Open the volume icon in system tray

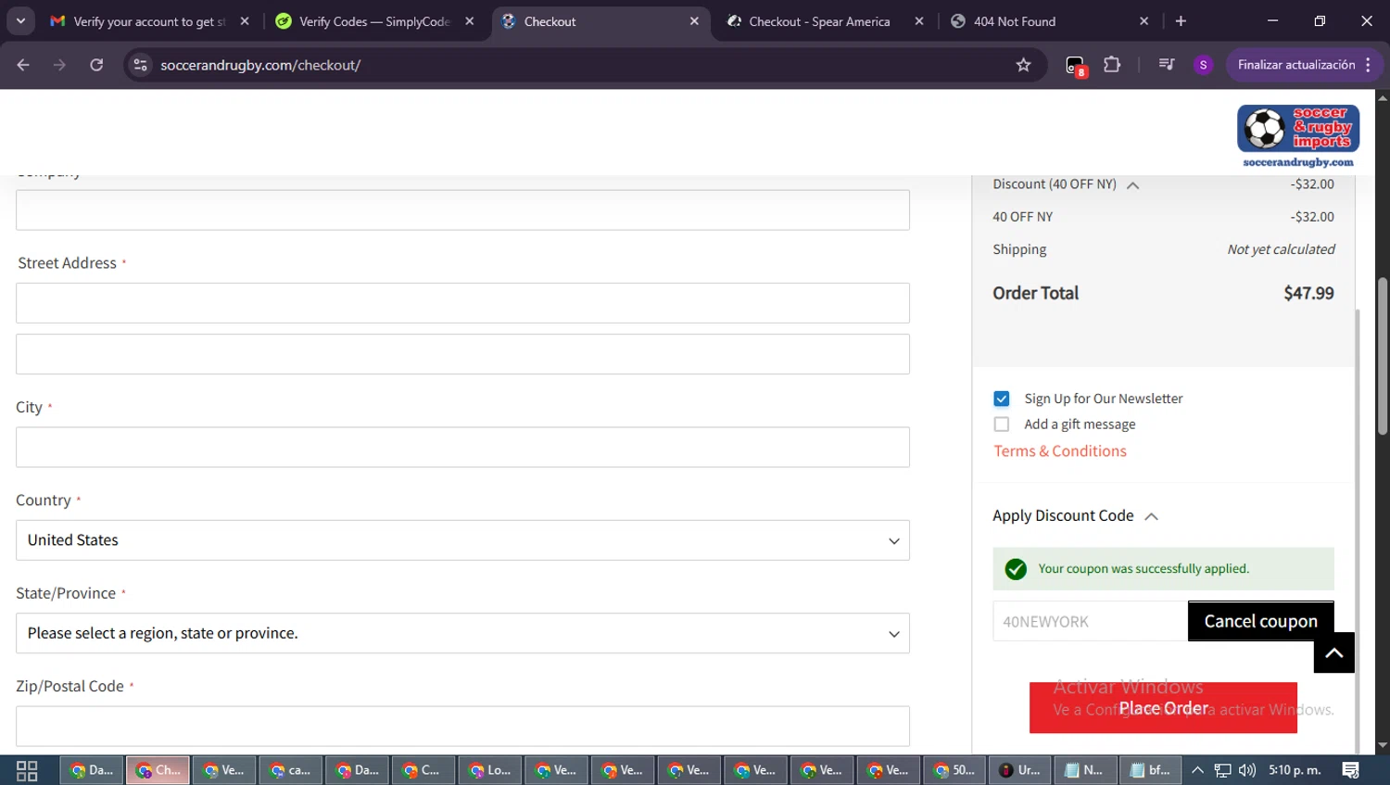tap(1247, 770)
